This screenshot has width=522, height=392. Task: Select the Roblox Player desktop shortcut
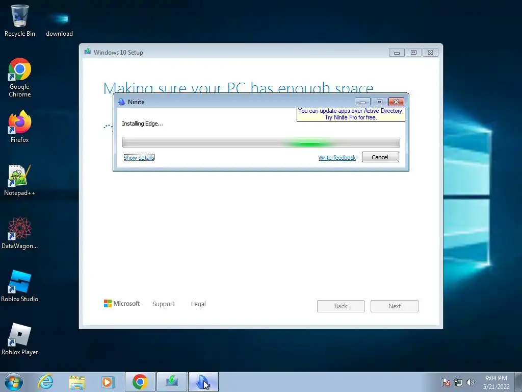(20, 339)
